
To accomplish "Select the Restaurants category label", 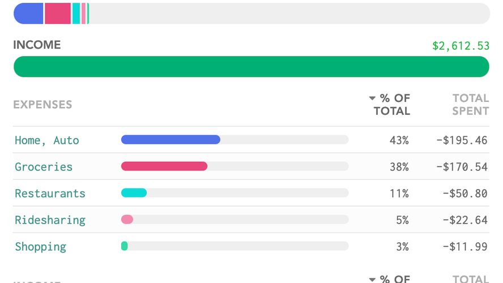I will coord(50,194).
